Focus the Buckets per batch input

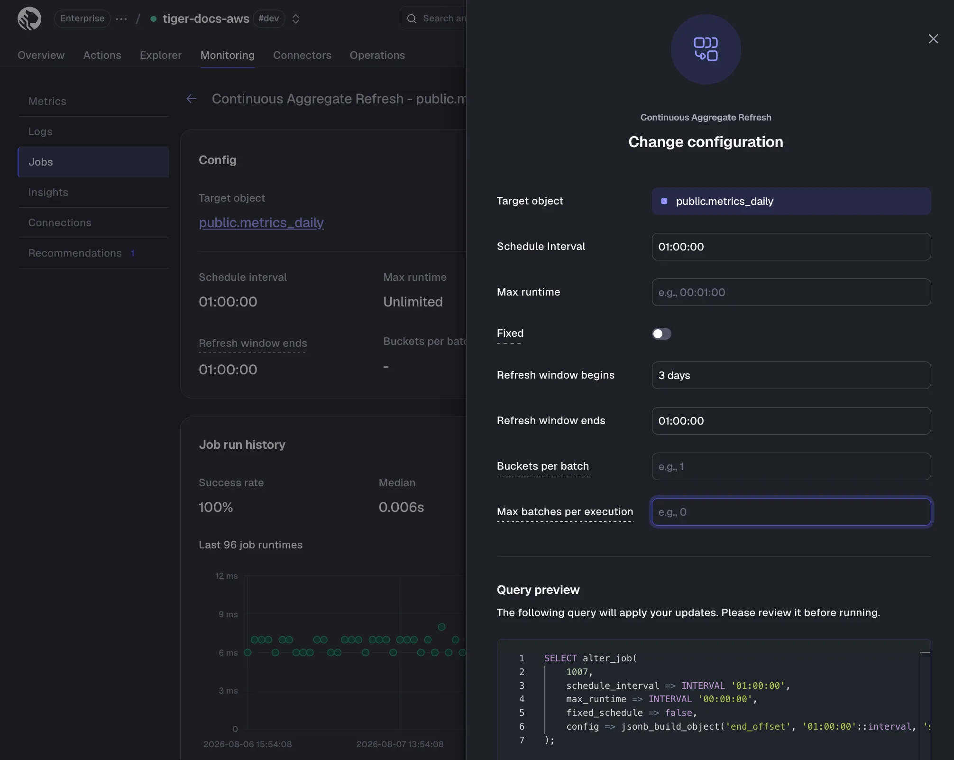click(x=791, y=466)
